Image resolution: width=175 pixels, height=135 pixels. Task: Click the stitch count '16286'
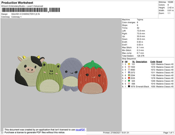(x=170, y=2)
